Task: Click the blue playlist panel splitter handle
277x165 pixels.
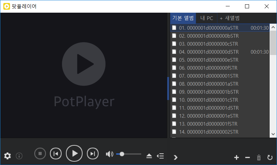Action: pyautogui.click(x=168, y=88)
